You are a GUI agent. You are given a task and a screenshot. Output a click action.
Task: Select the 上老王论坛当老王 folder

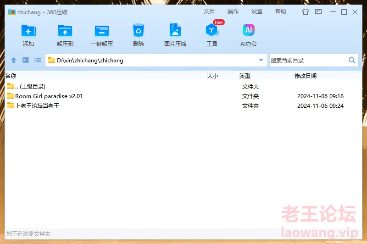(x=183, y=105)
